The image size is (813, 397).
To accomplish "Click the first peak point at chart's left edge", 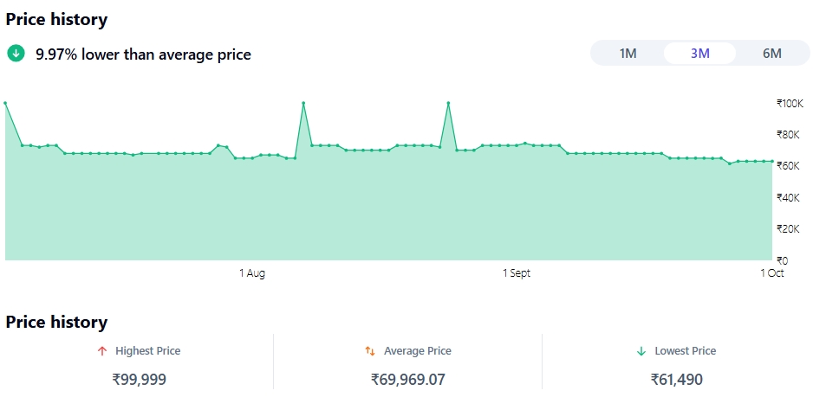I will click(x=5, y=103).
